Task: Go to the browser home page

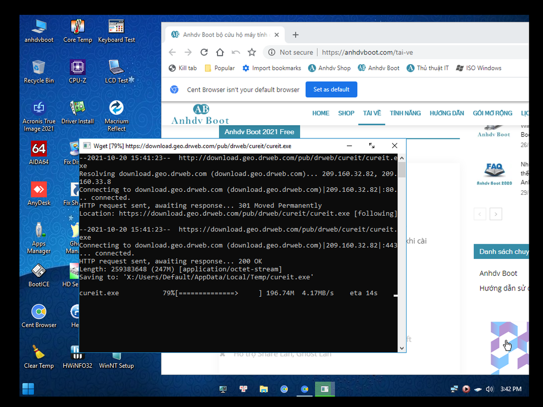Action: (x=220, y=52)
